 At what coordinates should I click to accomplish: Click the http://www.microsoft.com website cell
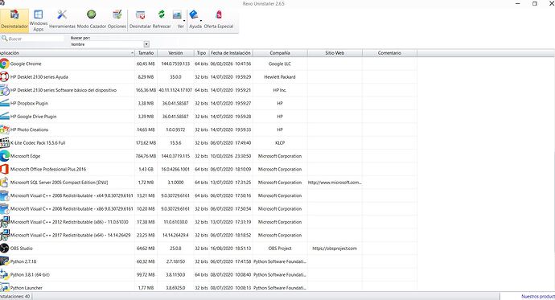point(335,183)
